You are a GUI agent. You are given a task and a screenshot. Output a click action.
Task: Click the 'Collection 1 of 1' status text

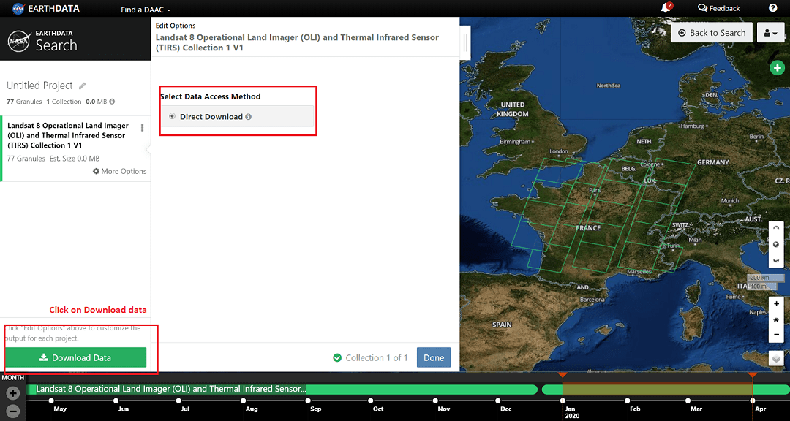[x=377, y=357]
